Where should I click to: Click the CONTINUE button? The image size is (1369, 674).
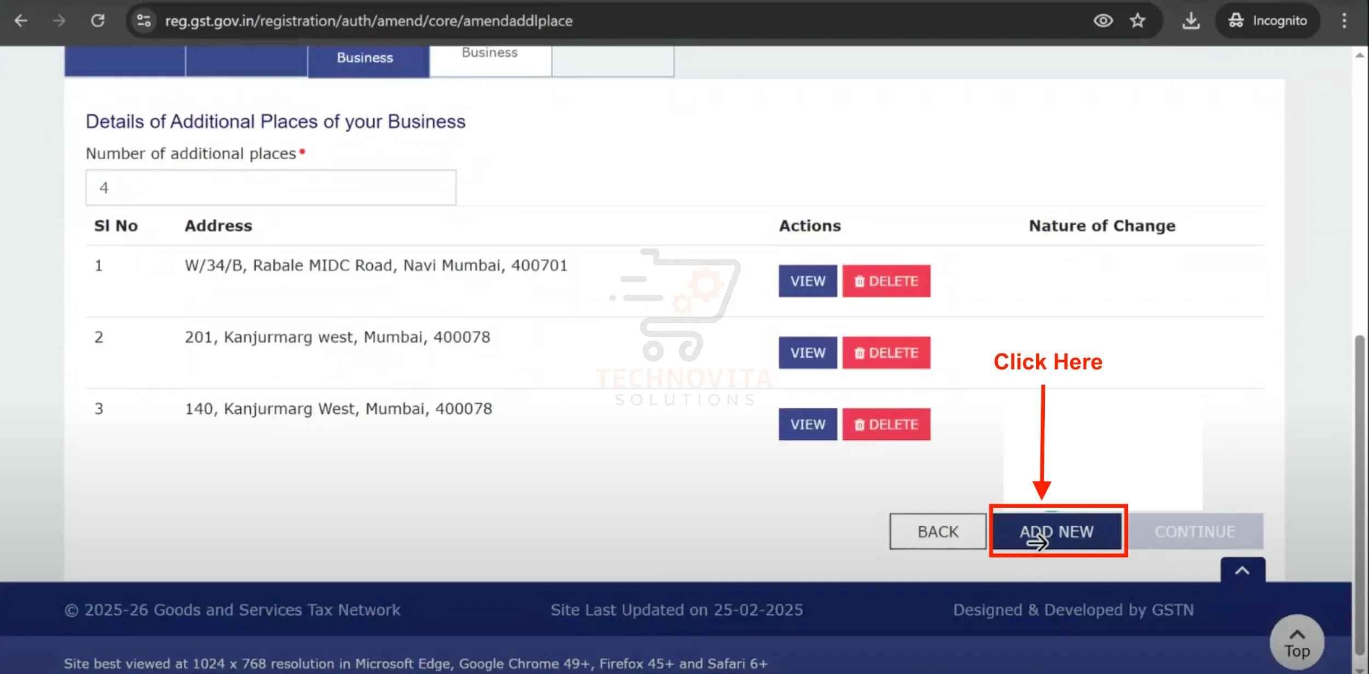pyautogui.click(x=1195, y=531)
